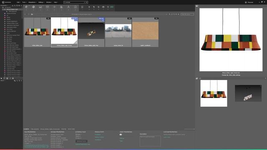
Task: Click the folder icon in the path bar
Action: pos(32,14)
